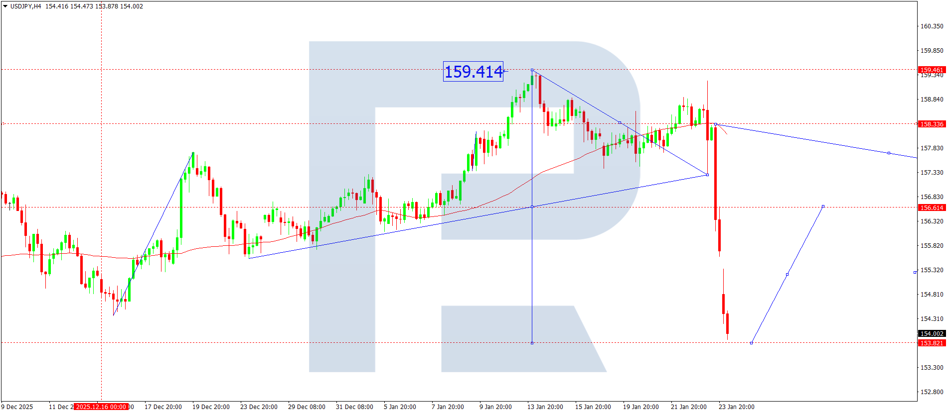Open the dropdown arrow beside USDJPY,H4
Image resolution: width=949 pixels, height=413 pixels.
point(5,6)
